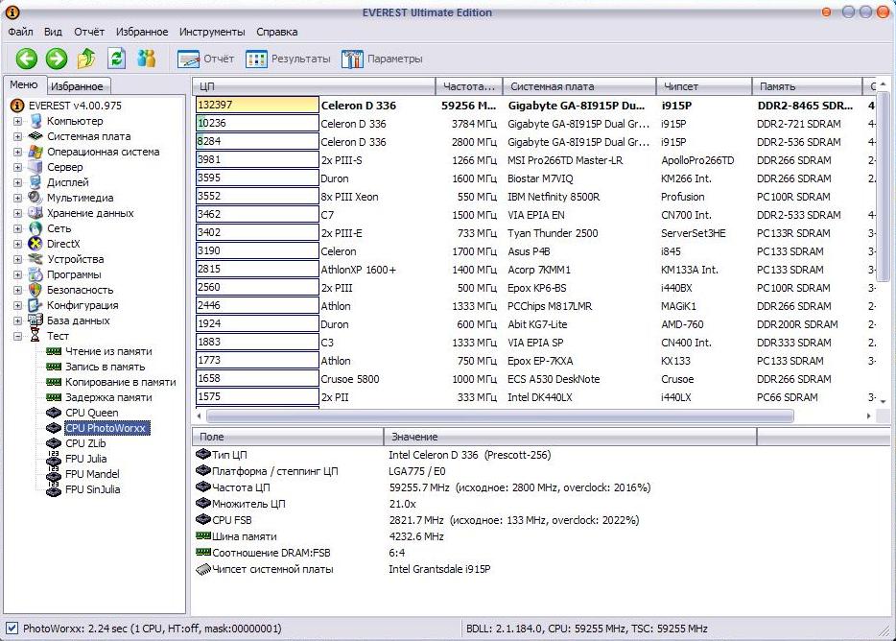This screenshot has width=896, height=641.
Task: Collapse the Тест tree node
Action: pyautogui.click(x=18, y=336)
